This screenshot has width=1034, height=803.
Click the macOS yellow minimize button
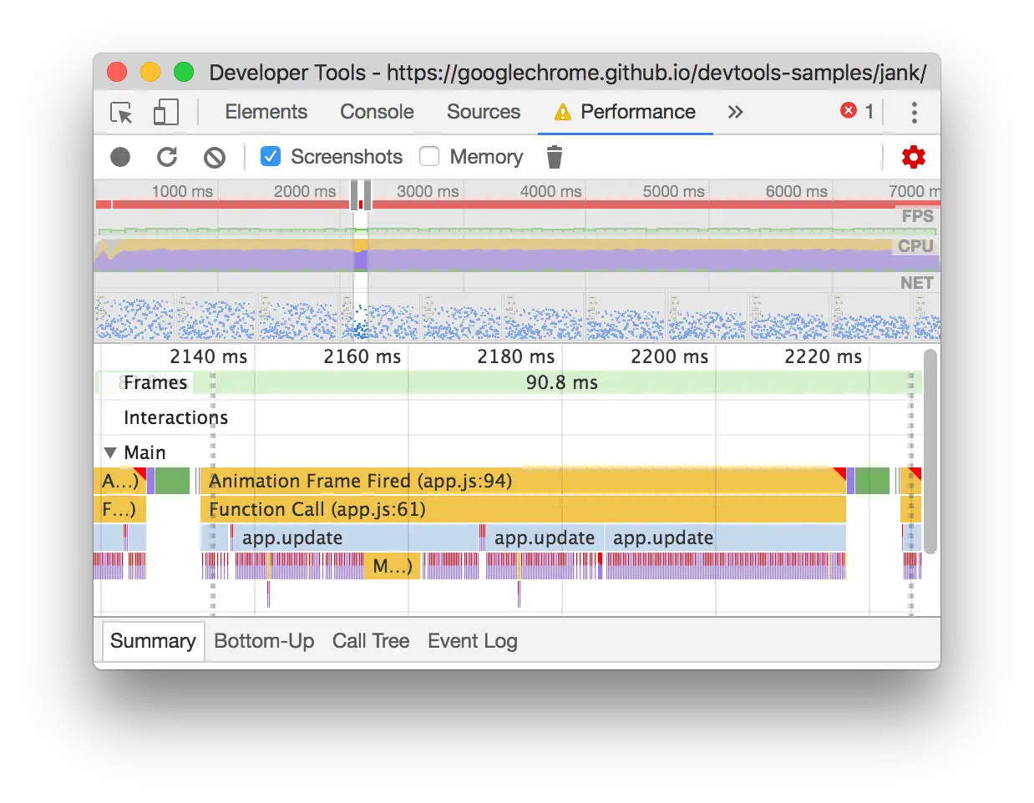tap(150, 73)
